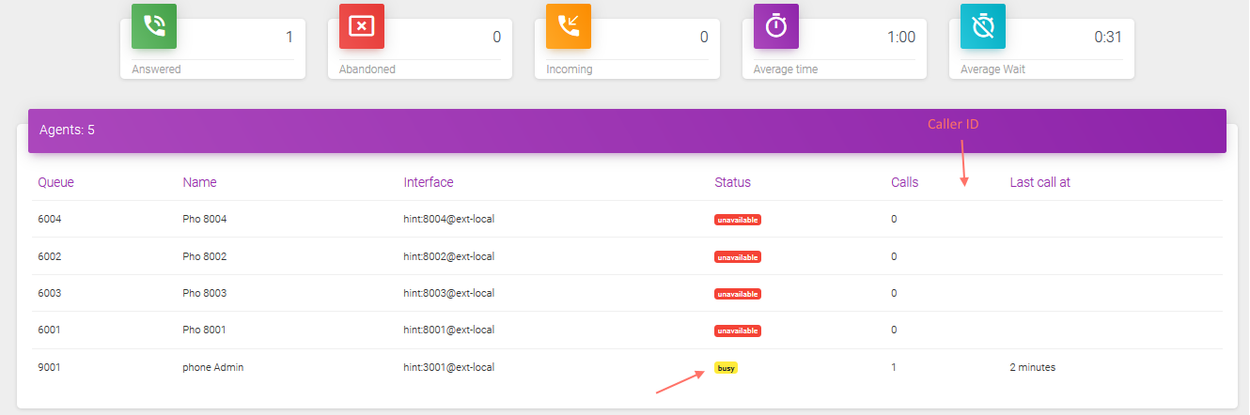Click the red Abandoned calls X icon

pos(361,26)
